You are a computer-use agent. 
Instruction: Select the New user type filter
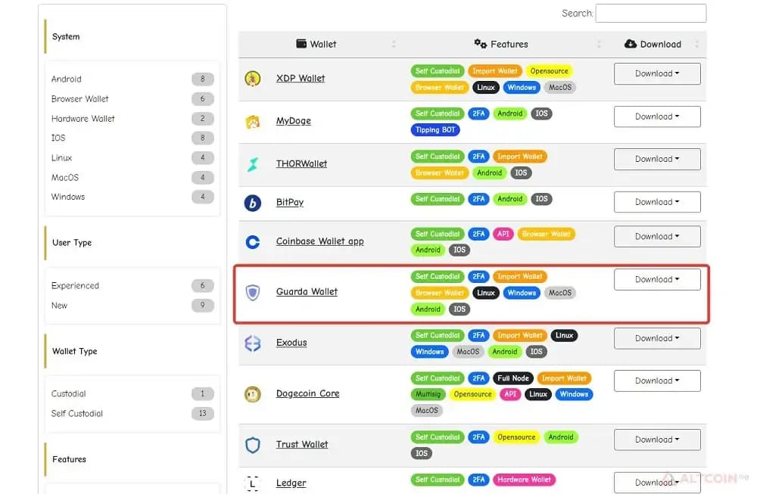coord(132,306)
